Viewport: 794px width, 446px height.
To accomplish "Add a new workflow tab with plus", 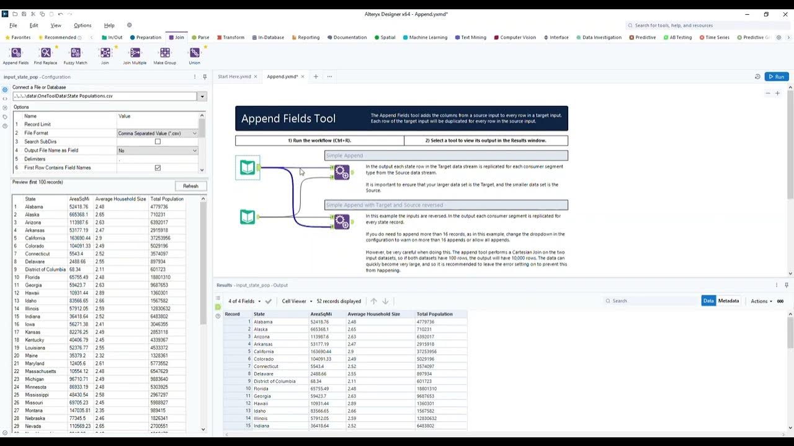I will tap(315, 77).
